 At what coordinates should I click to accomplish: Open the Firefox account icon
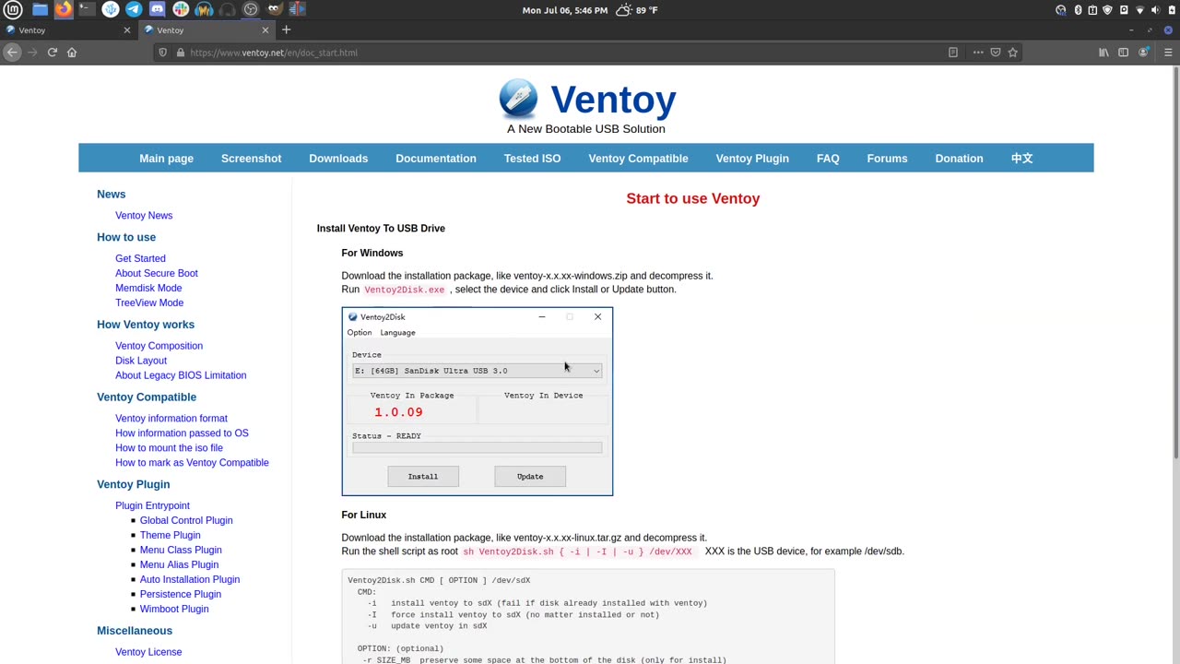pyautogui.click(x=1144, y=53)
